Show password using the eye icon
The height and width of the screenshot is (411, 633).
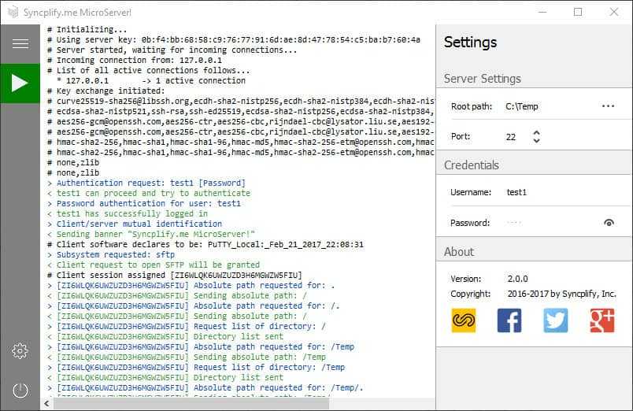tap(609, 223)
